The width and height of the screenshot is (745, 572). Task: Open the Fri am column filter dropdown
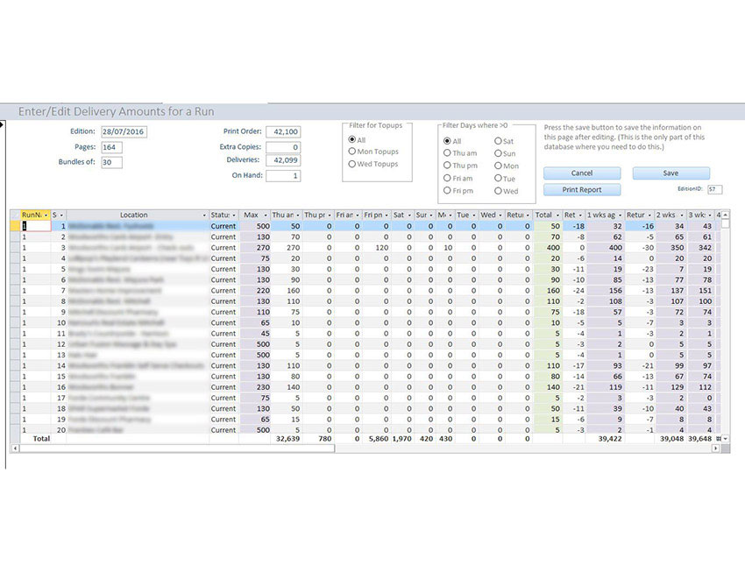click(x=358, y=215)
